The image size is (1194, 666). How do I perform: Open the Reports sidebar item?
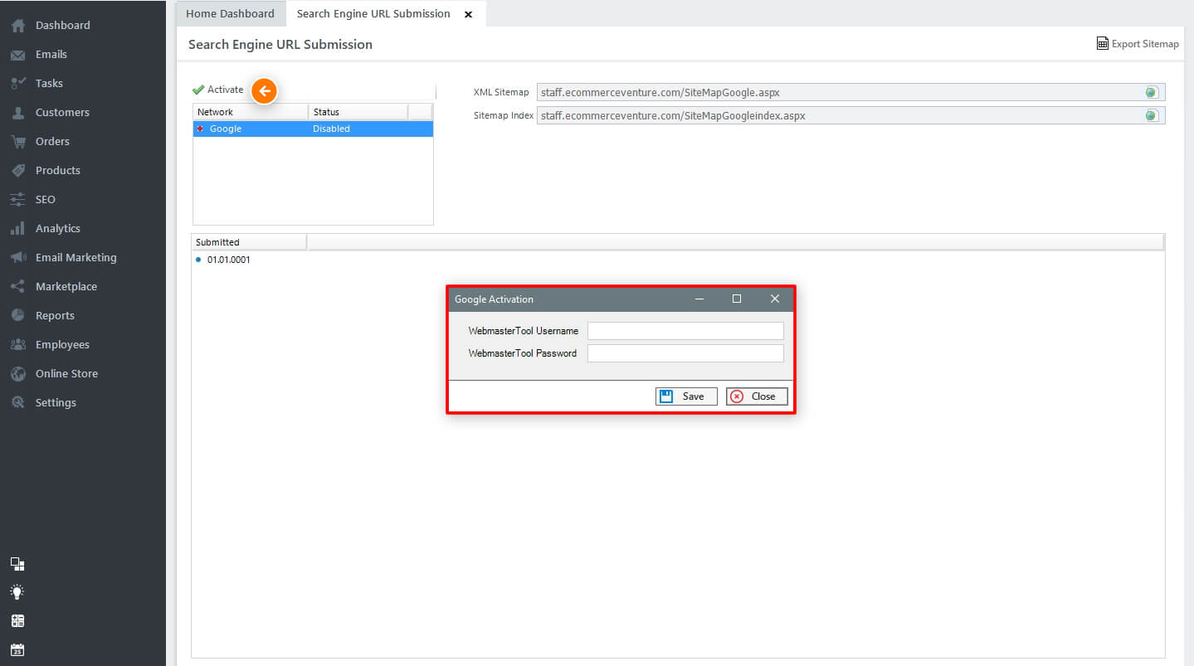coord(55,316)
